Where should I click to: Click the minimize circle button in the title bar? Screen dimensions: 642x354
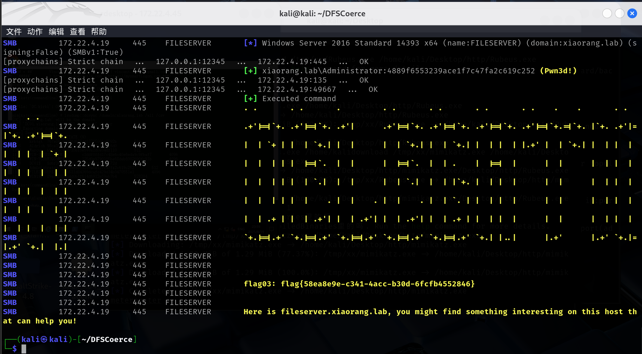607,13
